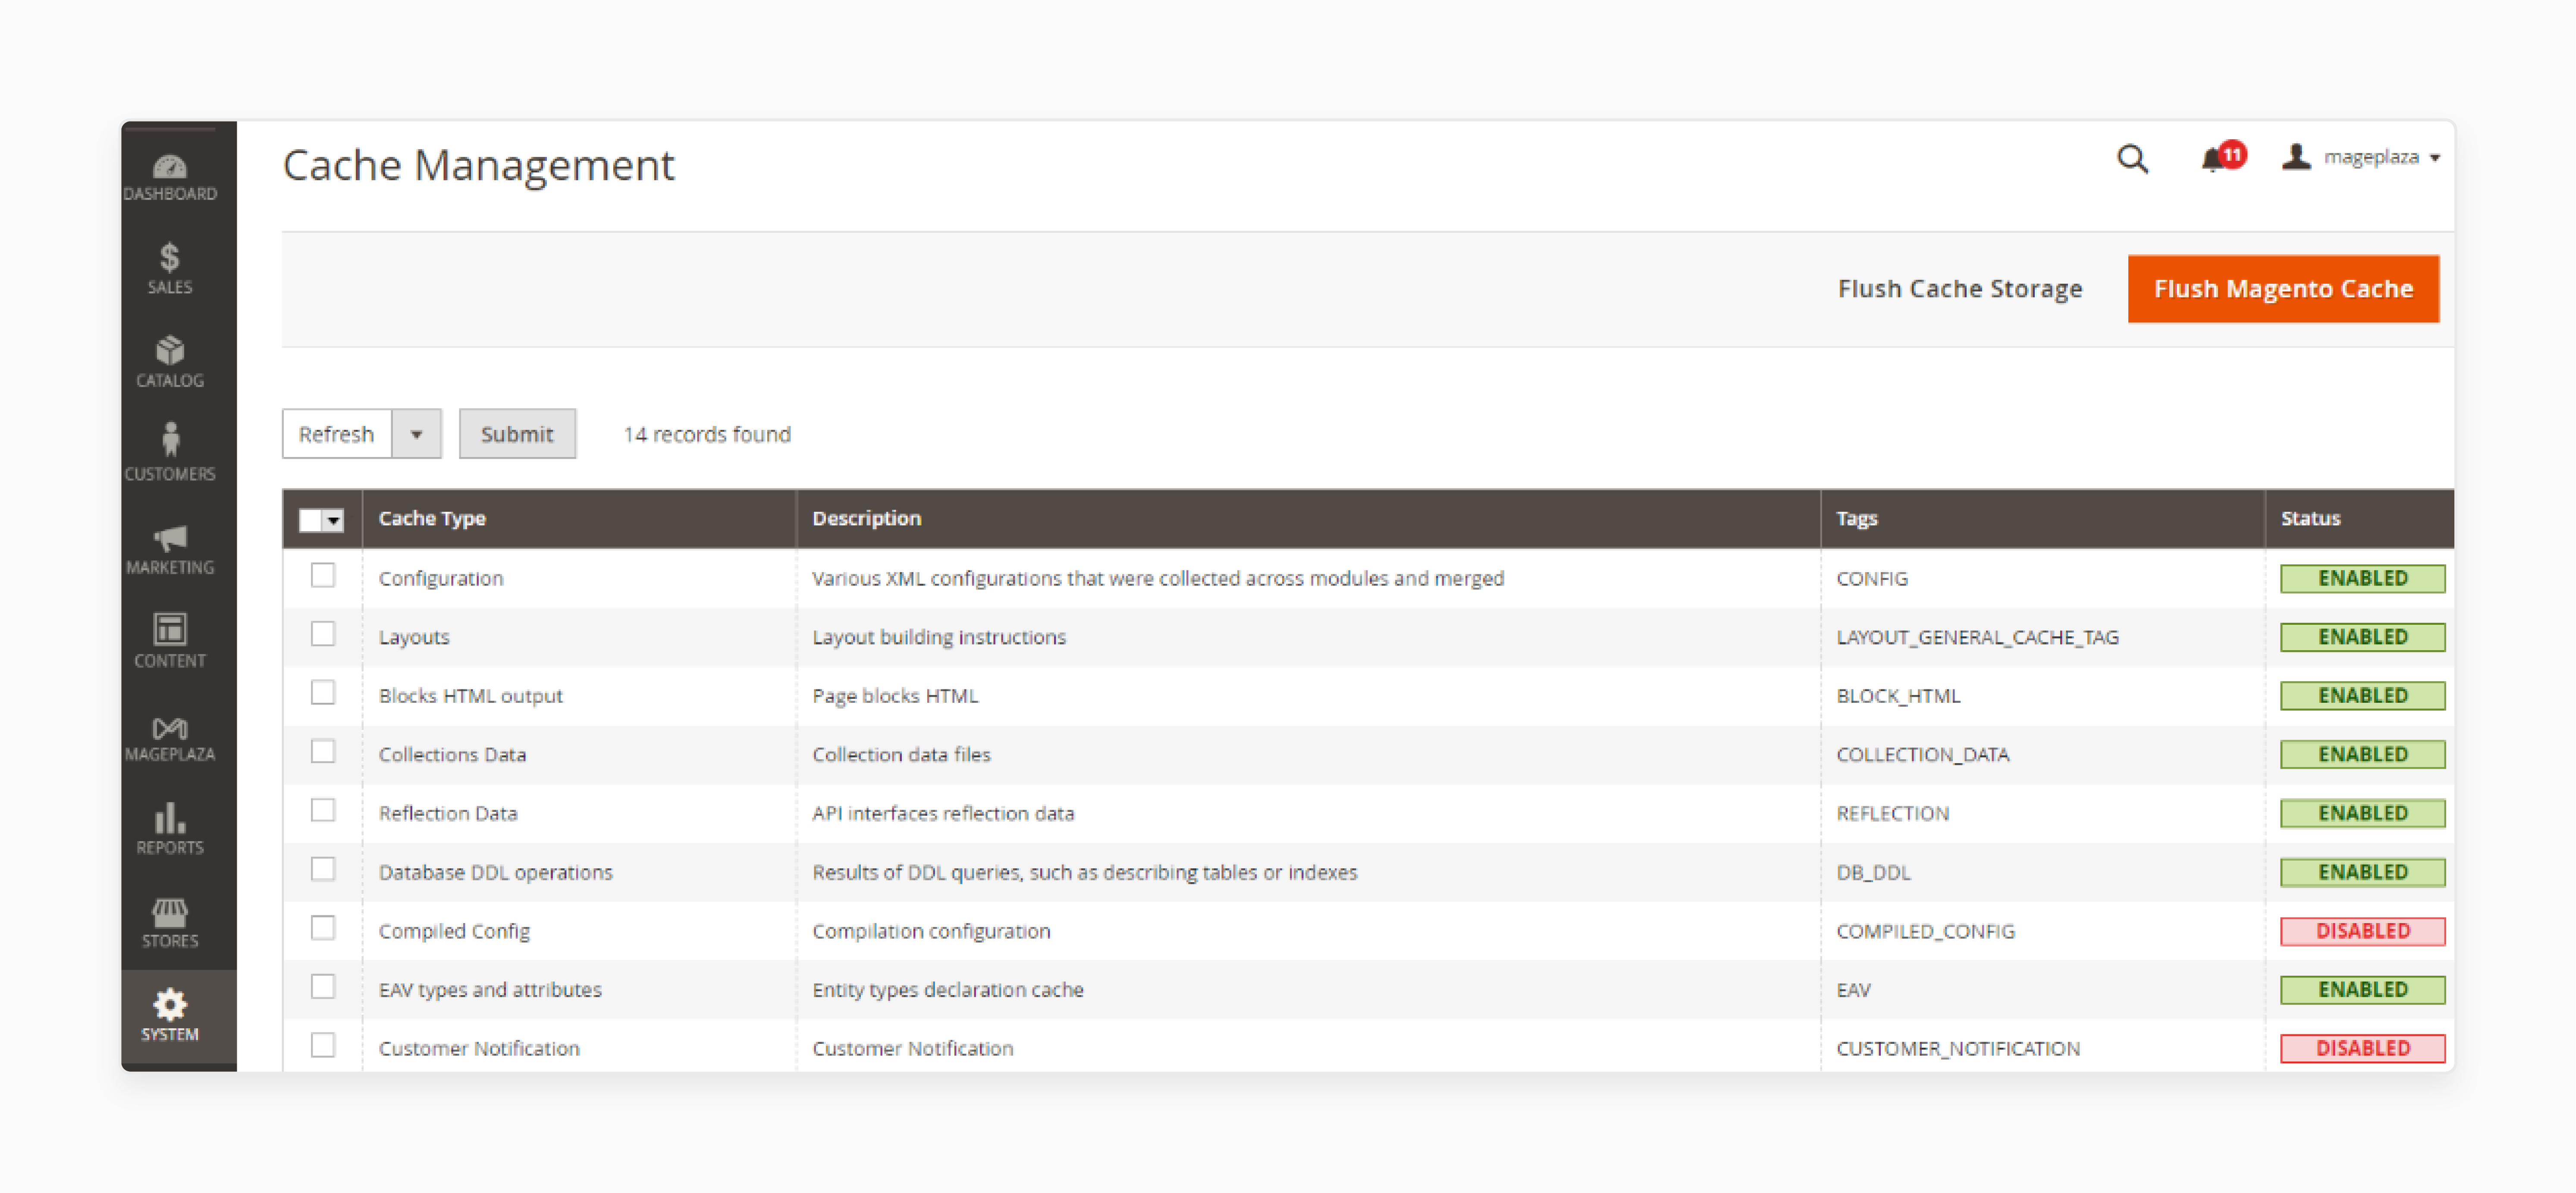Image resolution: width=2576 pixels, height=1193 pixels.
Task: Click the '14 records found' text
Action: point(707,434)
